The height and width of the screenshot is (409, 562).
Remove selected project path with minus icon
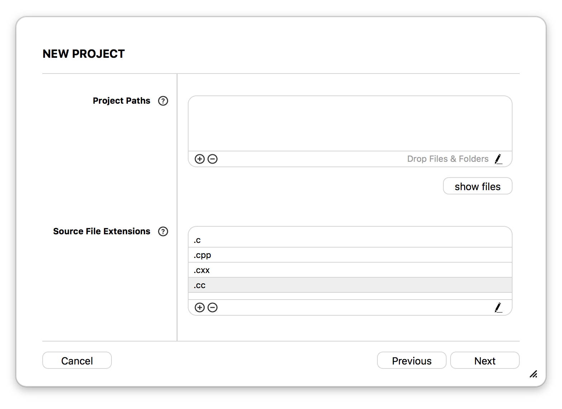[213, 159]
